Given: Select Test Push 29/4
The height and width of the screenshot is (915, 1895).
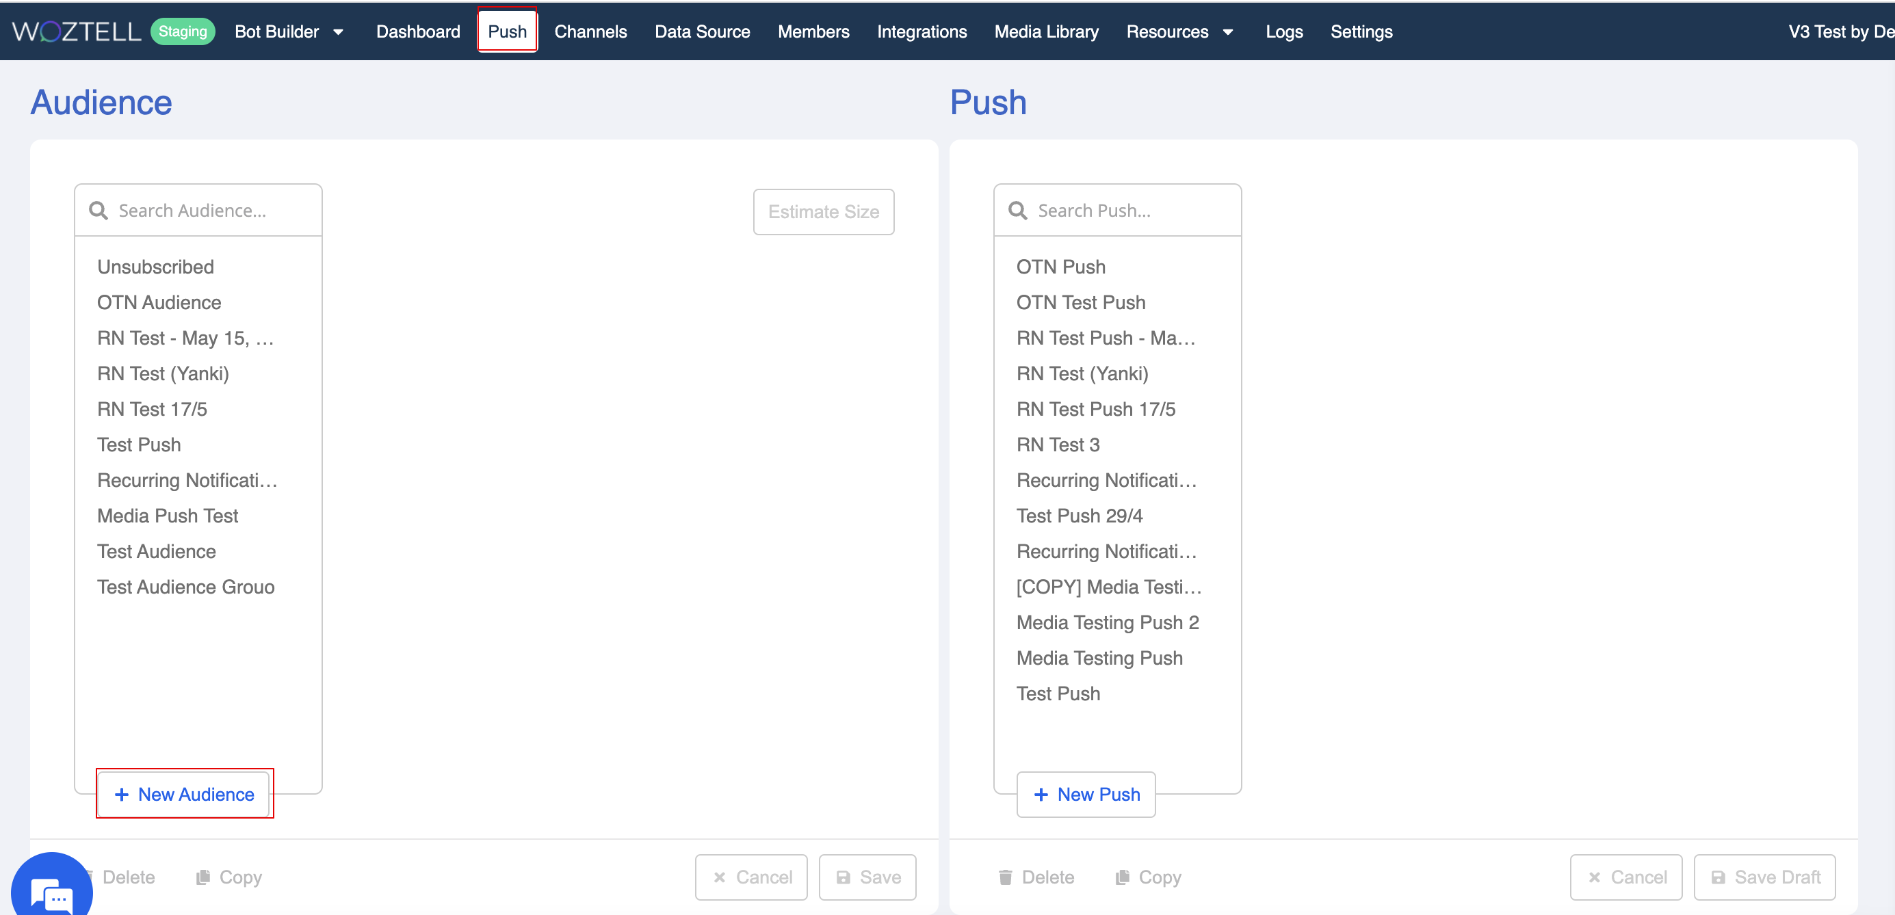Looking at the screenshot, I should tap(1079, 516).
